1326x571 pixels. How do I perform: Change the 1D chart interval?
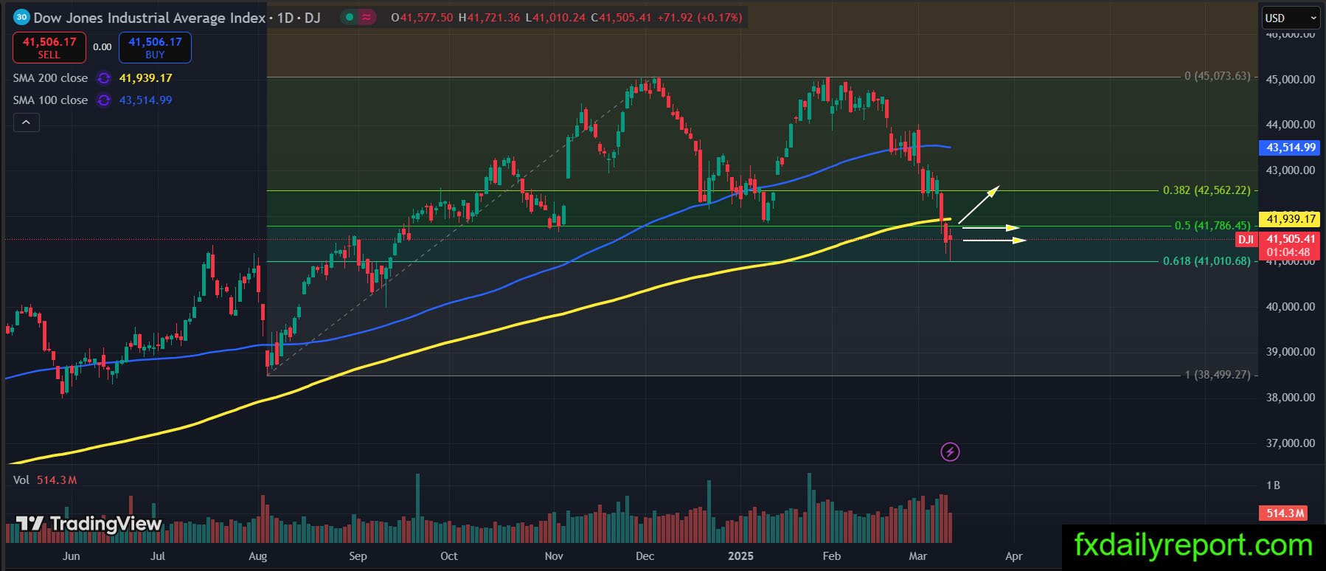[285, 18]
